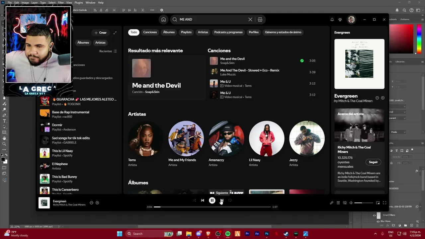Open artist Lil Naay
This screenshot has width=425, height=239.
[267, 144]
